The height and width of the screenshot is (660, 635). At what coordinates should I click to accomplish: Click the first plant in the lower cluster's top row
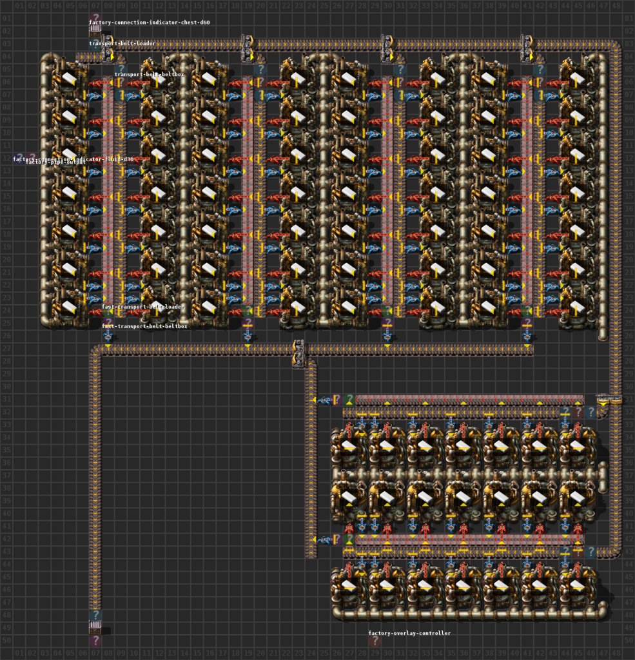click(x=349, y=447)
